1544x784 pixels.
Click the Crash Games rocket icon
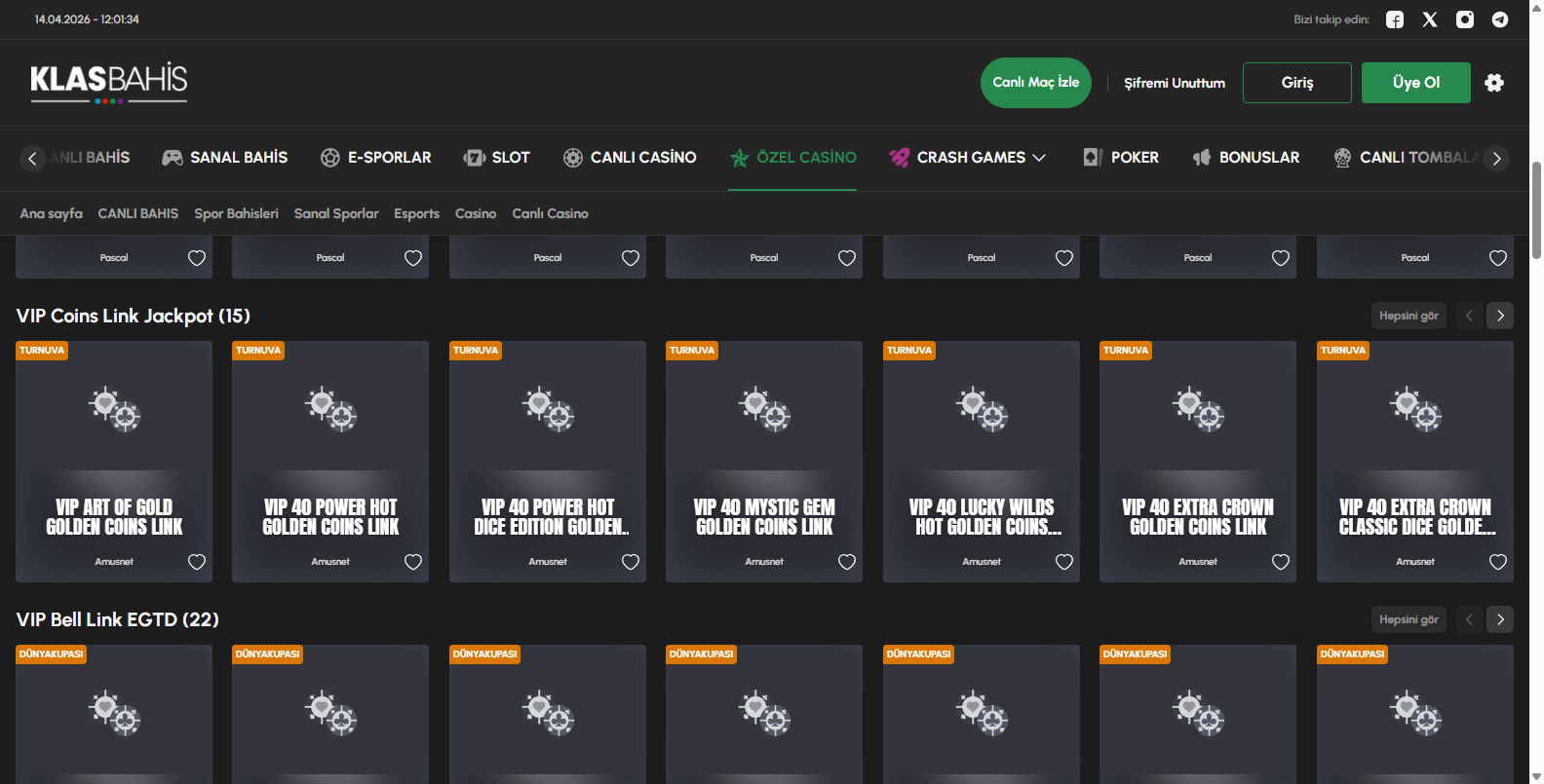tap(900, 158)
